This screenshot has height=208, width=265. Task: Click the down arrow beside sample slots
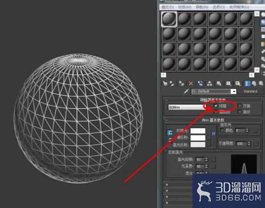click(257, 70)
